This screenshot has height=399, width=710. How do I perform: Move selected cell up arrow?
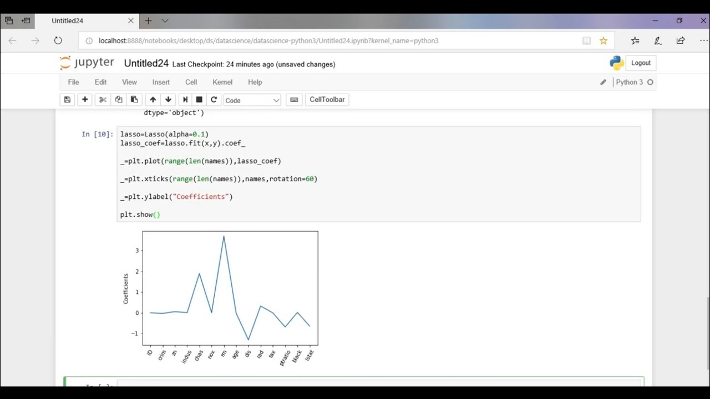click(153, 100)
